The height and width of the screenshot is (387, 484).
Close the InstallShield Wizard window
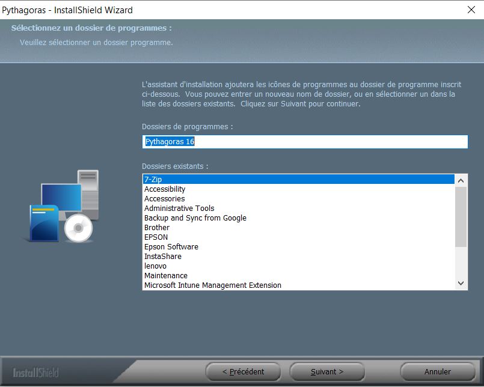pos(471,10)
